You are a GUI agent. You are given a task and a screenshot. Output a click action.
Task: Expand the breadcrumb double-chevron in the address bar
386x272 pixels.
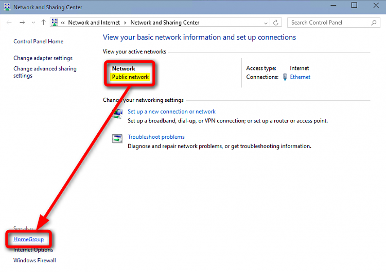pyautogui.click(x=63, y=23)
